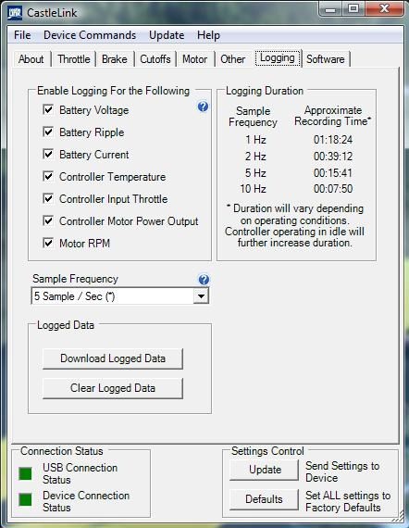Expand the Sample Frequency dropdown arrow
Viewport: 409px width, 528px height.
tap(201, 296)
